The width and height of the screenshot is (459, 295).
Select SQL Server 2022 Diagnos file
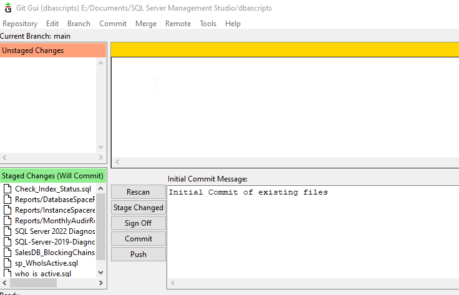[x=55, y=231]
